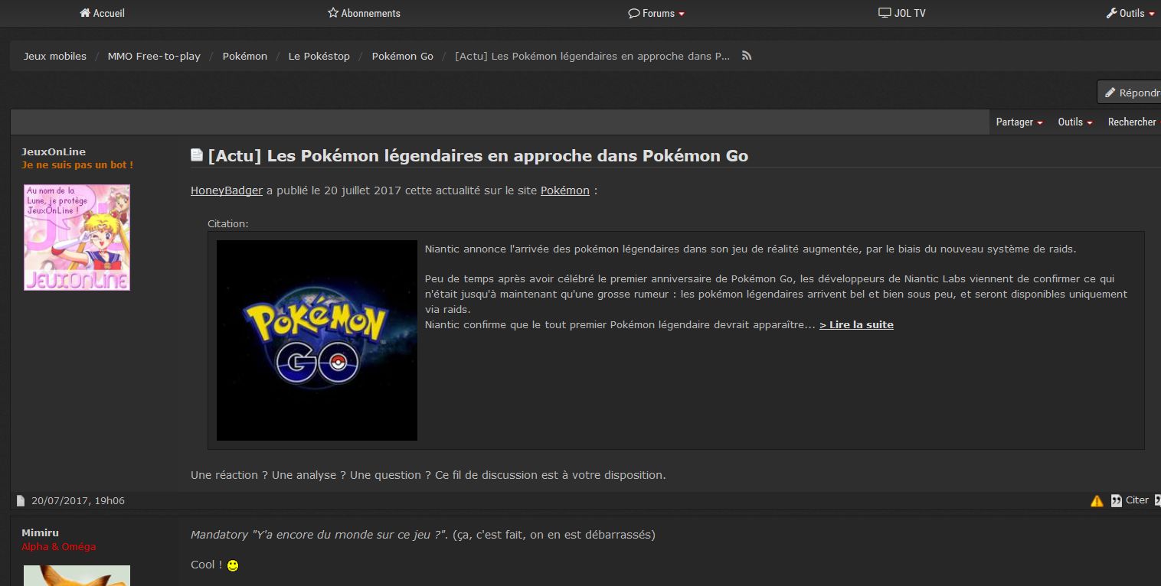Open the Pokémon site link in post

click(x=565, y=190)
